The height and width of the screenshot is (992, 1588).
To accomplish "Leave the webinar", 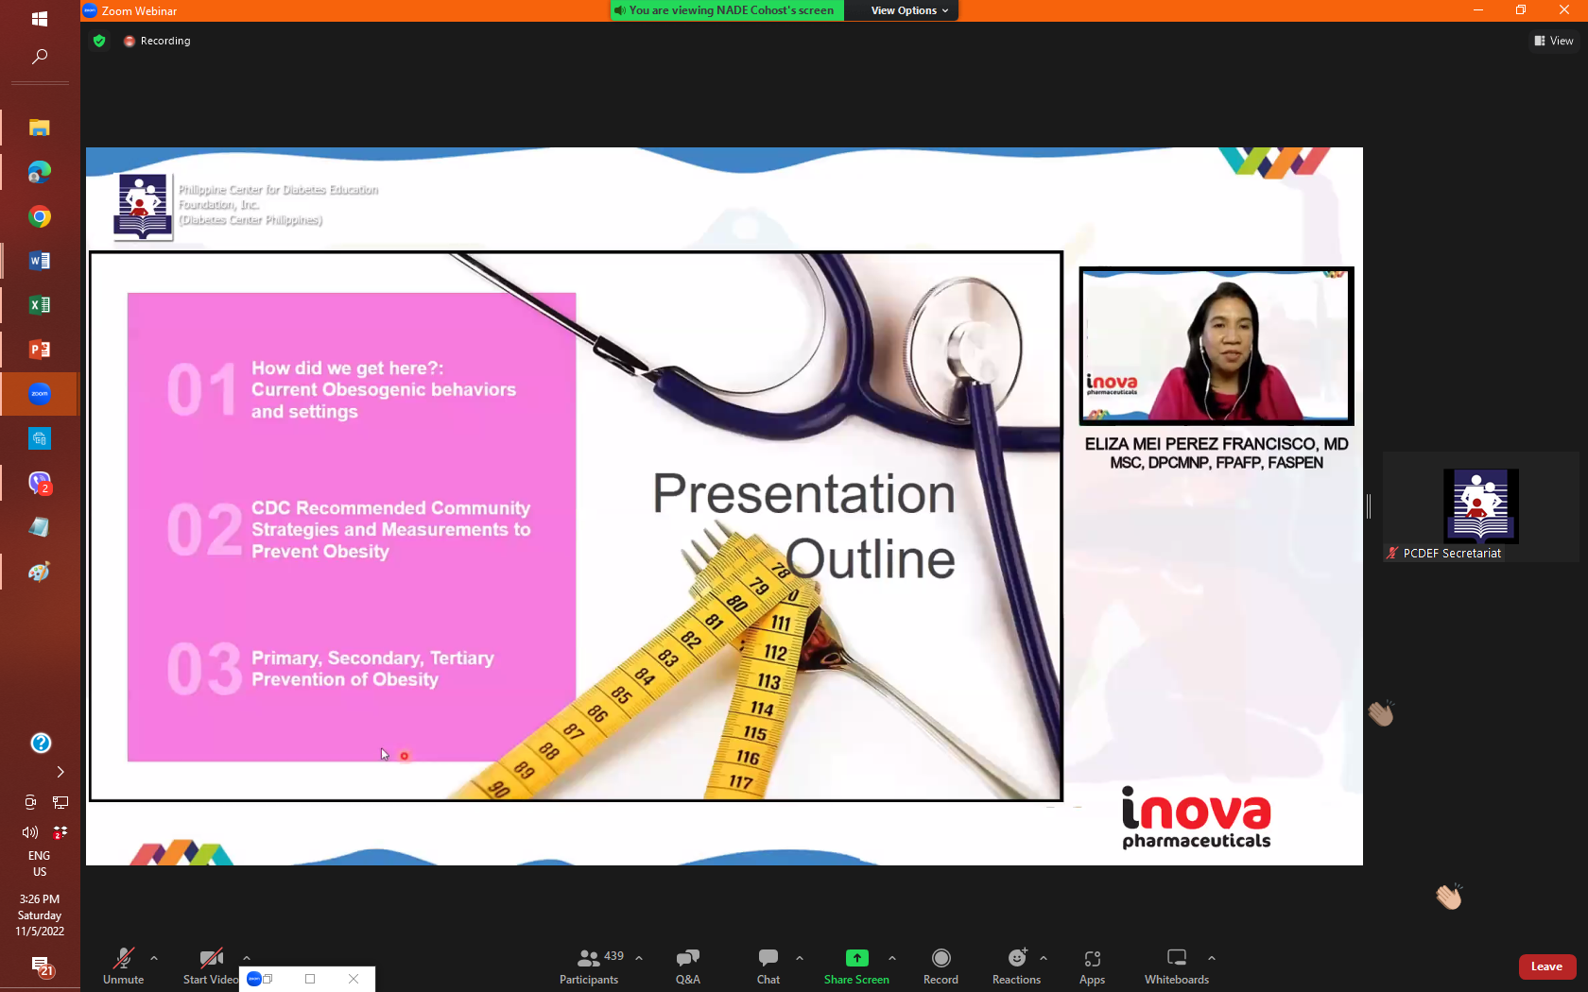I will point(1546,966).
